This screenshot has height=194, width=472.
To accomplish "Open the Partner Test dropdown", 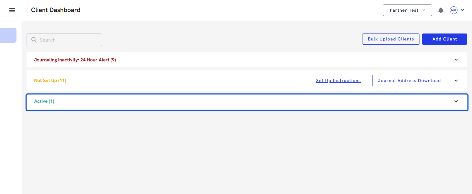I will pos(407,10).
